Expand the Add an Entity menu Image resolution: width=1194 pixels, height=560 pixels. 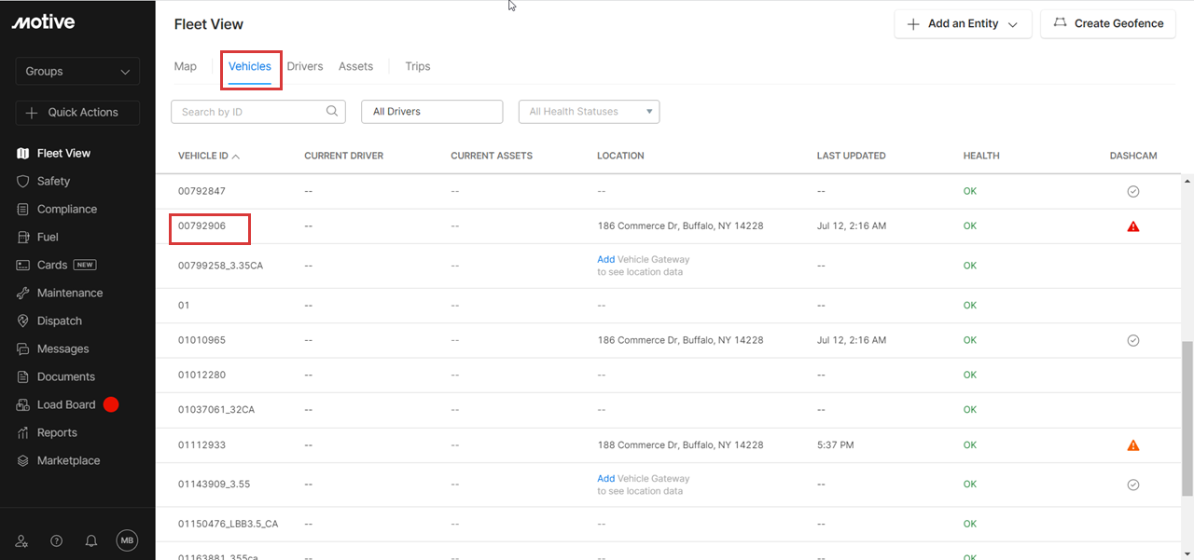(963, 24)
